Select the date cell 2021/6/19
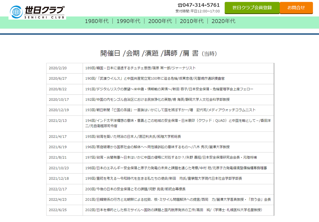This screenshot has width=319, height=222. click(x=65, y=147)
